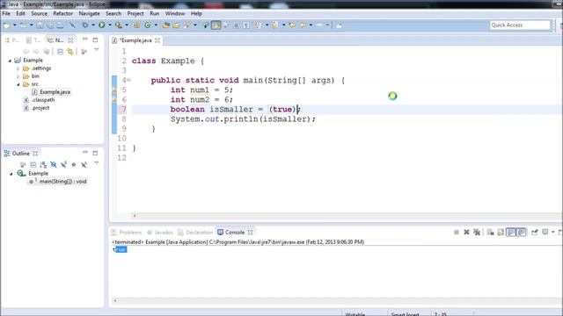This screenshot has width=563, height=316.
Task: Switch to the Javadoc tab
Action: point(160,232)
